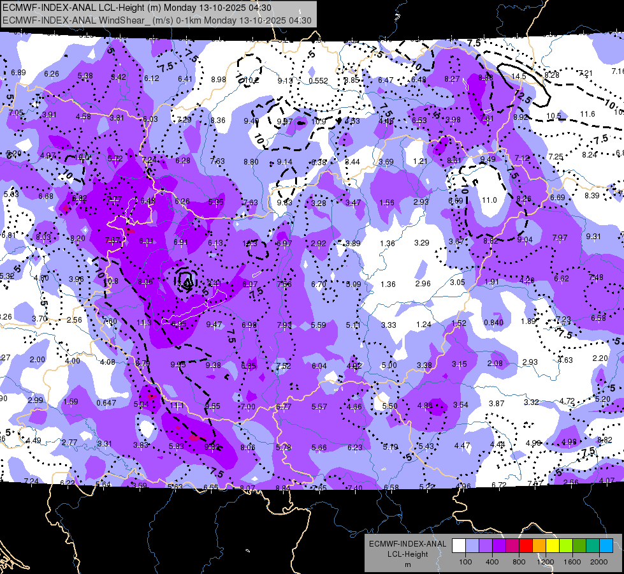Screen dimensions: 624x574
Task: Click the wind shear value 8.98
Action: pos(219,80)
